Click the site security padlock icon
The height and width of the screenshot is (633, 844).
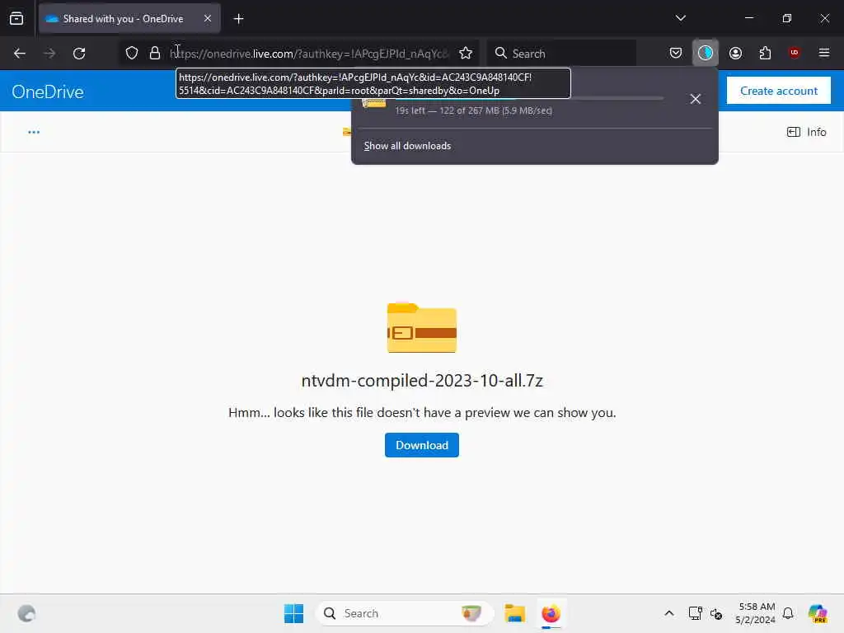pyautogui.click(x=155, y=54)
